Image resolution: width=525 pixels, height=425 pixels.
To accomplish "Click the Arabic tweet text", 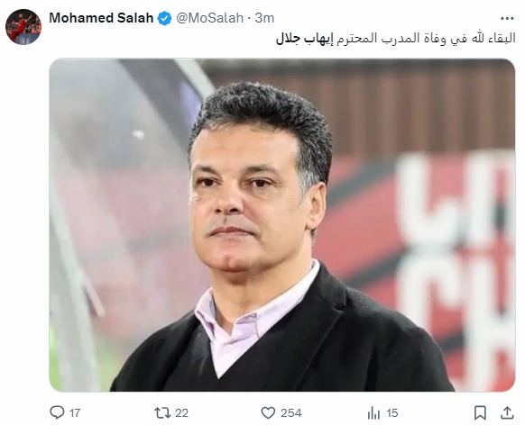I will click(x=395, y=39).
